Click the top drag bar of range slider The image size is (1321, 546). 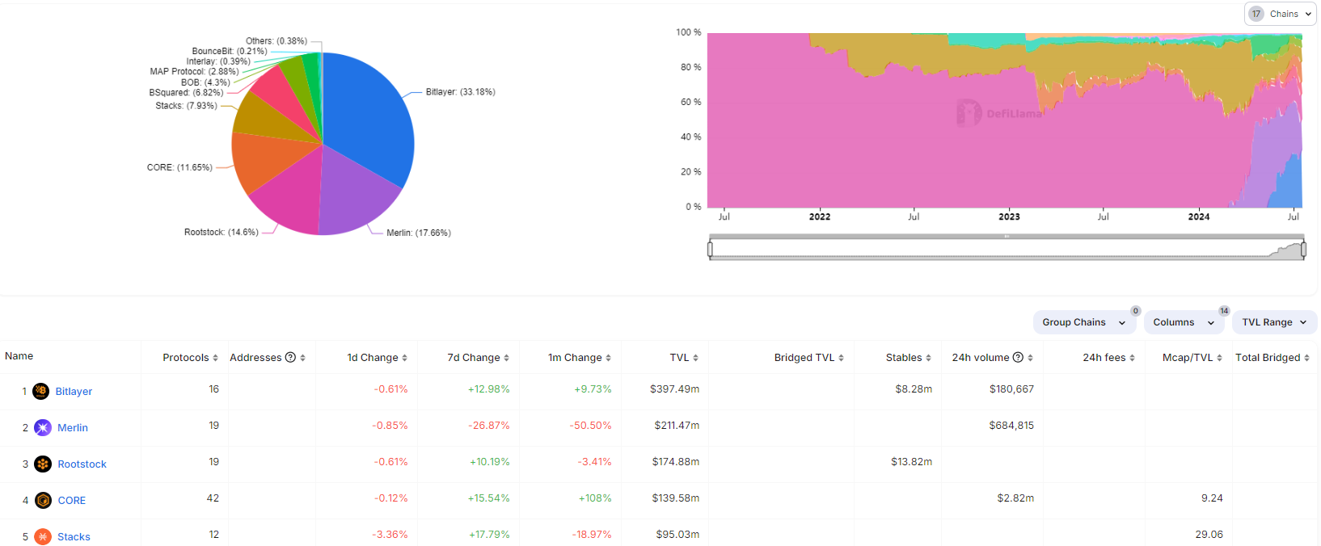coord(1007,237)
